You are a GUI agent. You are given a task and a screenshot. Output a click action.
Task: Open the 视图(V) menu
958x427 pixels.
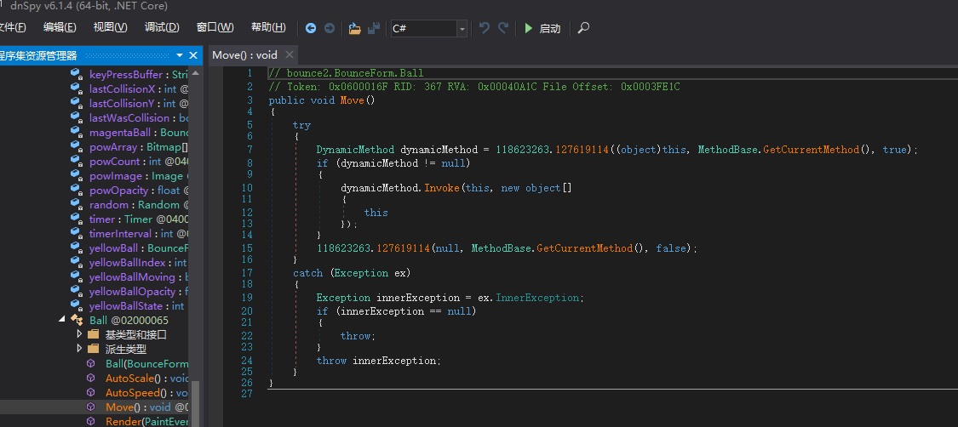[x=110, y=28]
